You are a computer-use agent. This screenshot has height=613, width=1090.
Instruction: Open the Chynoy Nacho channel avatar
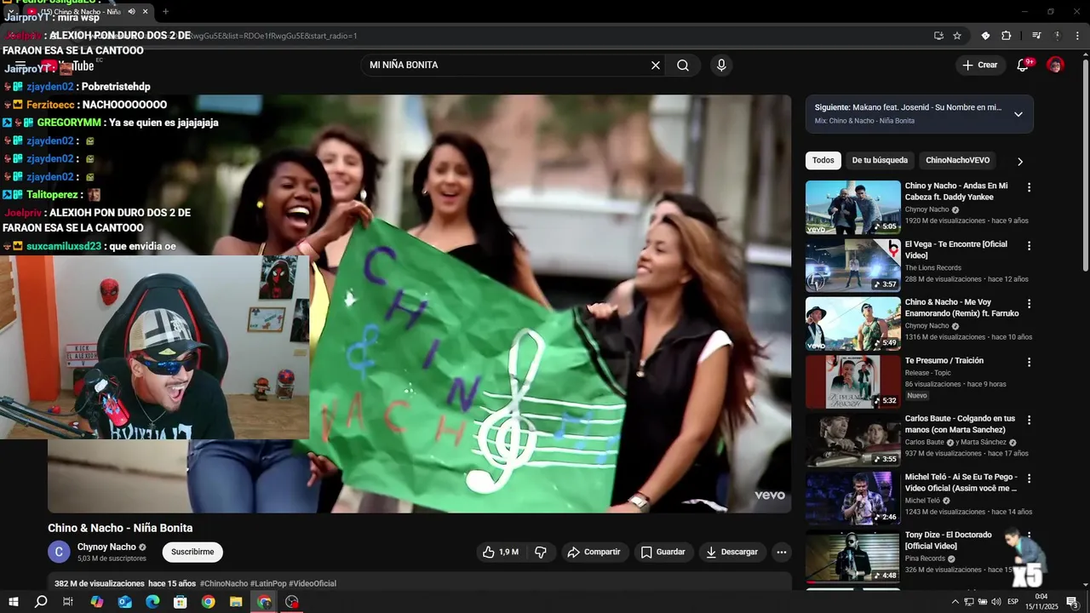(59, 552)
